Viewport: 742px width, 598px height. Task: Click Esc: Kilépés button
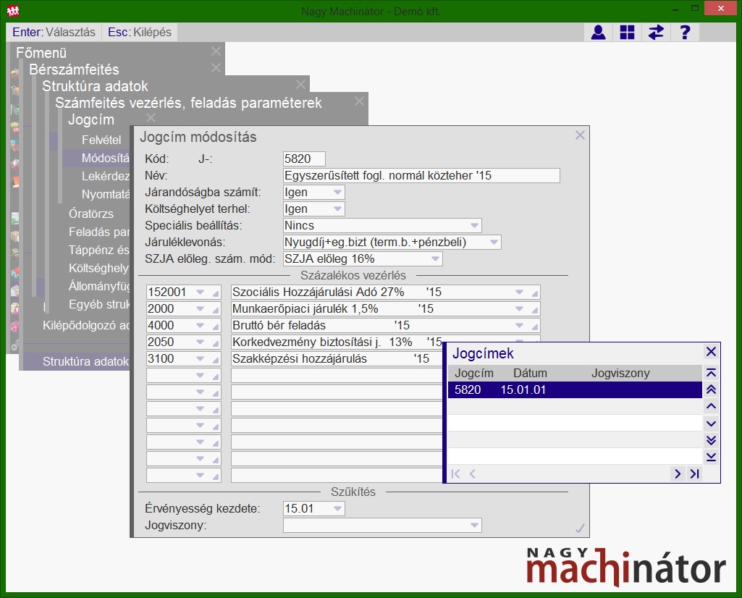(x=139, y=33)
